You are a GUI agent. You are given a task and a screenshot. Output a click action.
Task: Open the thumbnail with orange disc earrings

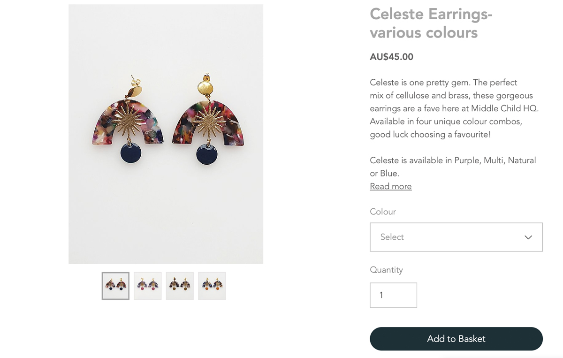point(212,286)
